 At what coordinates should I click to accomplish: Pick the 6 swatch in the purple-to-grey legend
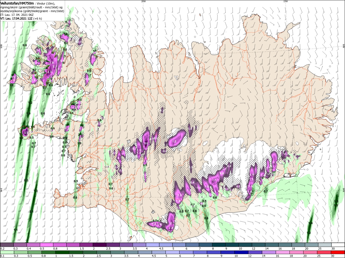click(192, 245)
